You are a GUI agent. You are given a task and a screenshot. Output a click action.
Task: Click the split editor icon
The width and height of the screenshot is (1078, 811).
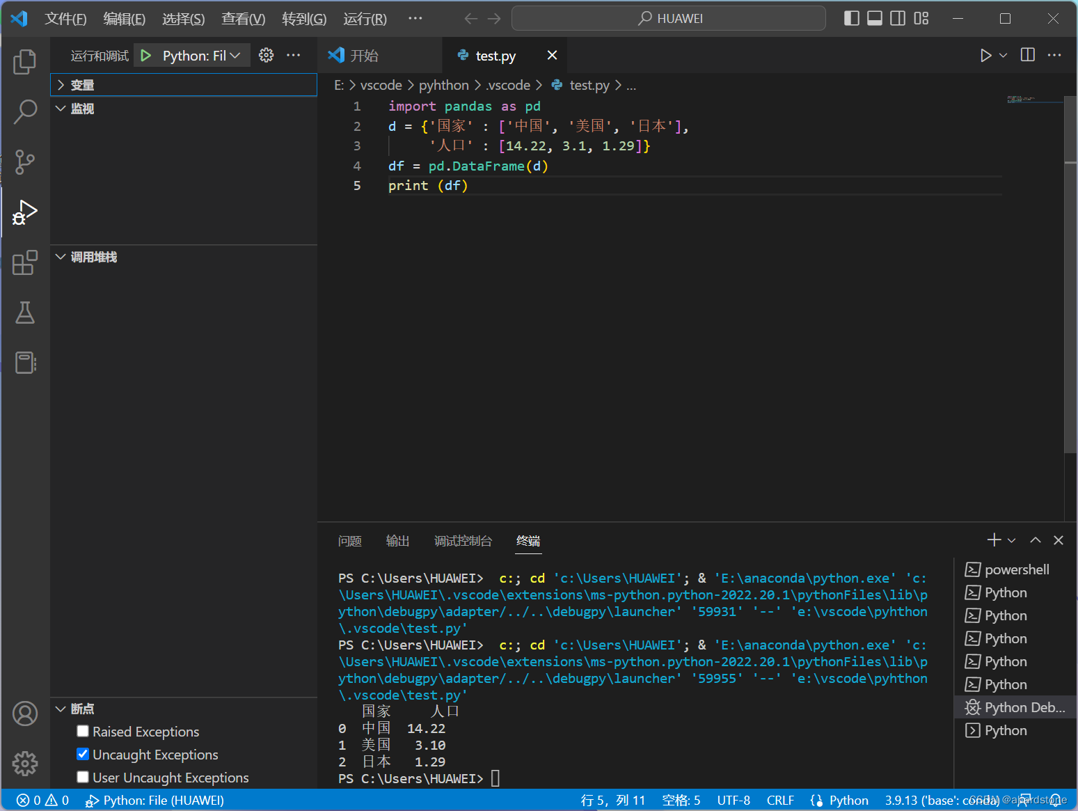click(1027, 55)
